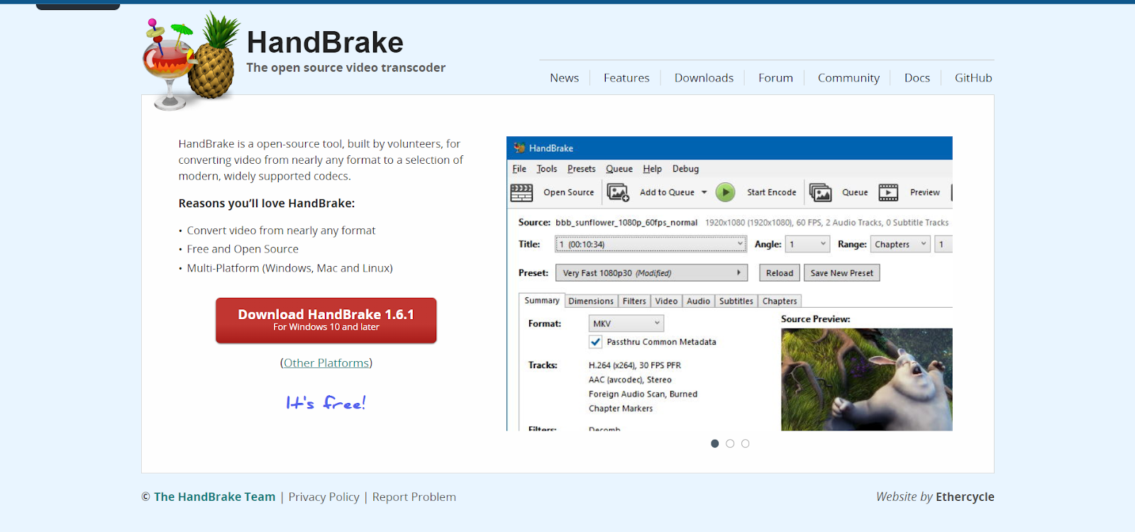Click the Foreign Audio Scan, Burned text

[x=643, y=394]
